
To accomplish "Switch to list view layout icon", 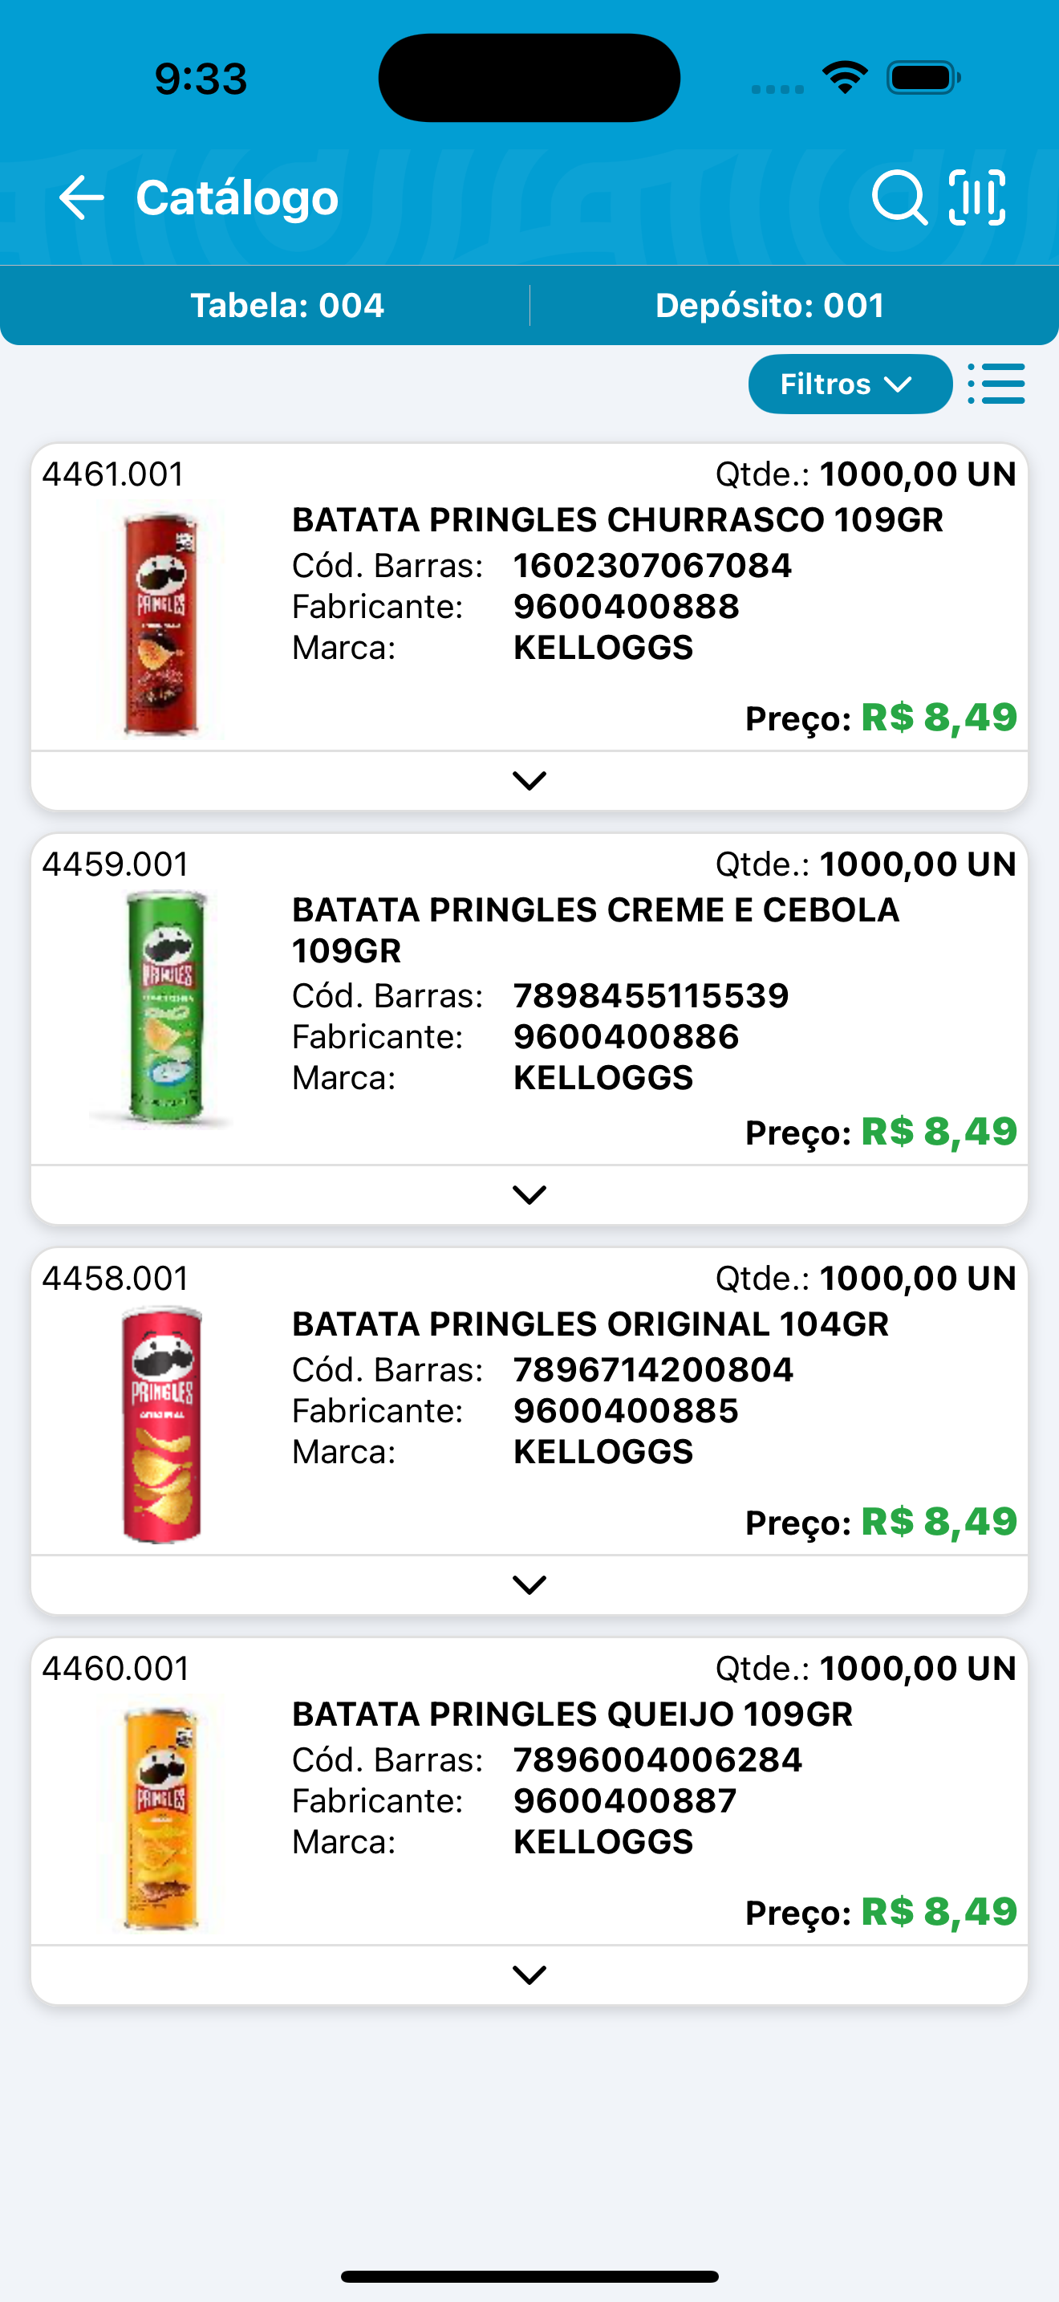I will (996, 384).
